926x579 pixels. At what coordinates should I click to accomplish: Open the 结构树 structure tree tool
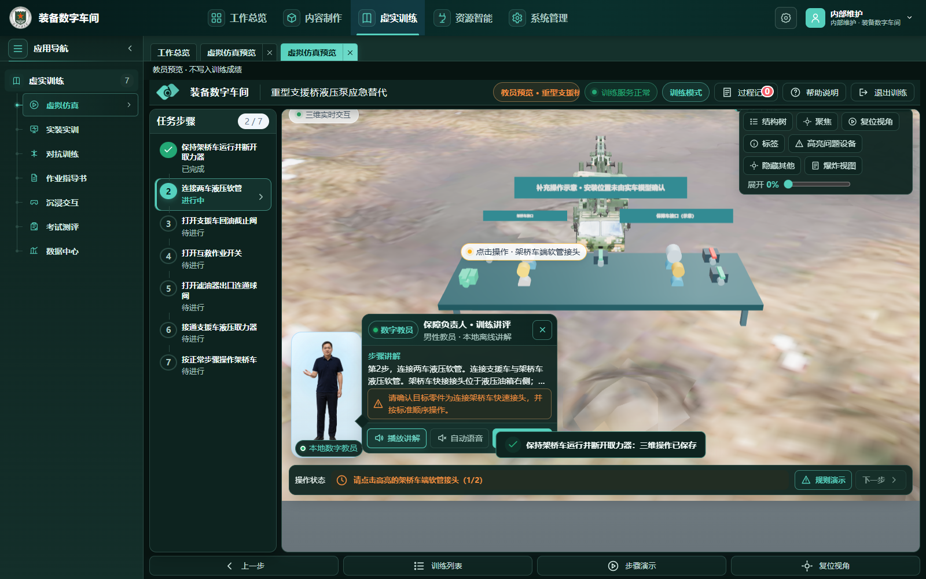point(768,122)
